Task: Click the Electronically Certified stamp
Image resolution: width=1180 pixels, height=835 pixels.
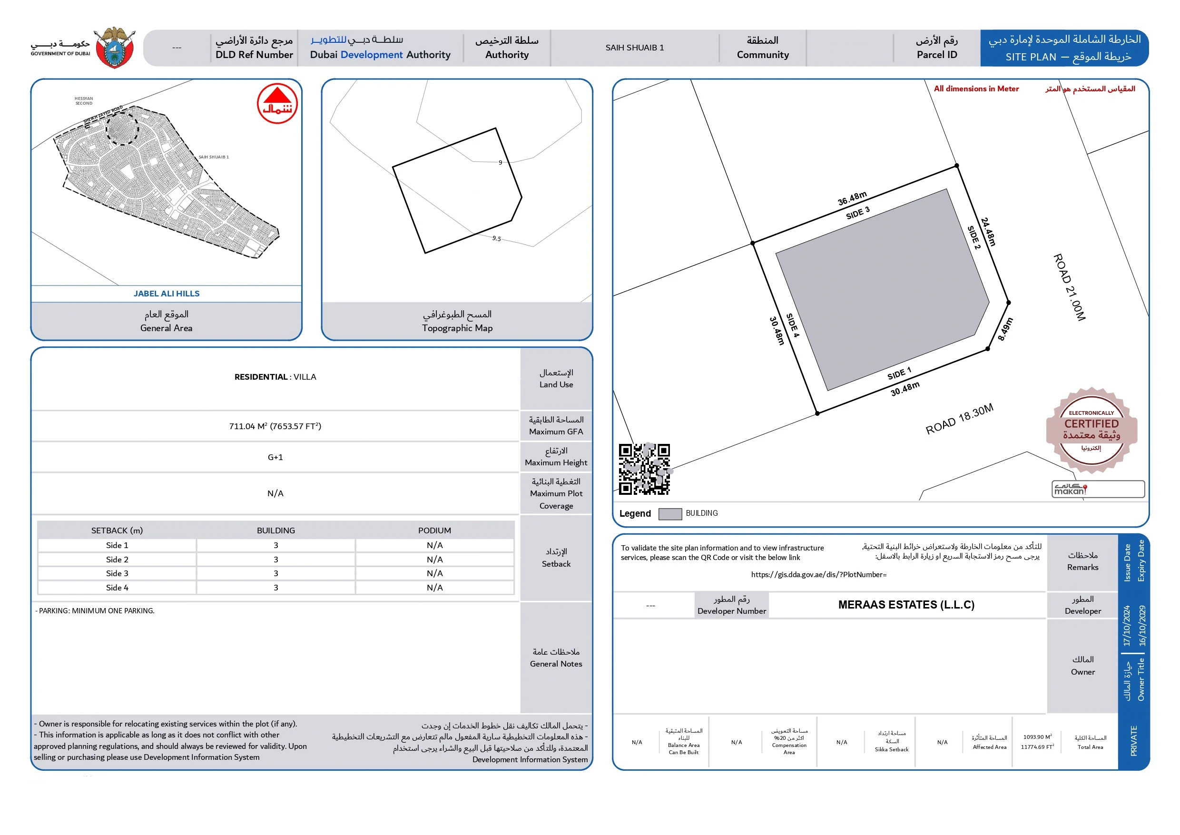Action: [1091, 430]
